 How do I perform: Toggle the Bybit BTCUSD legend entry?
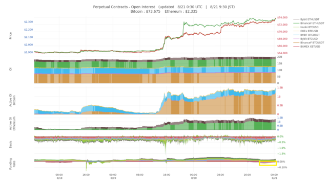(305, 39)
